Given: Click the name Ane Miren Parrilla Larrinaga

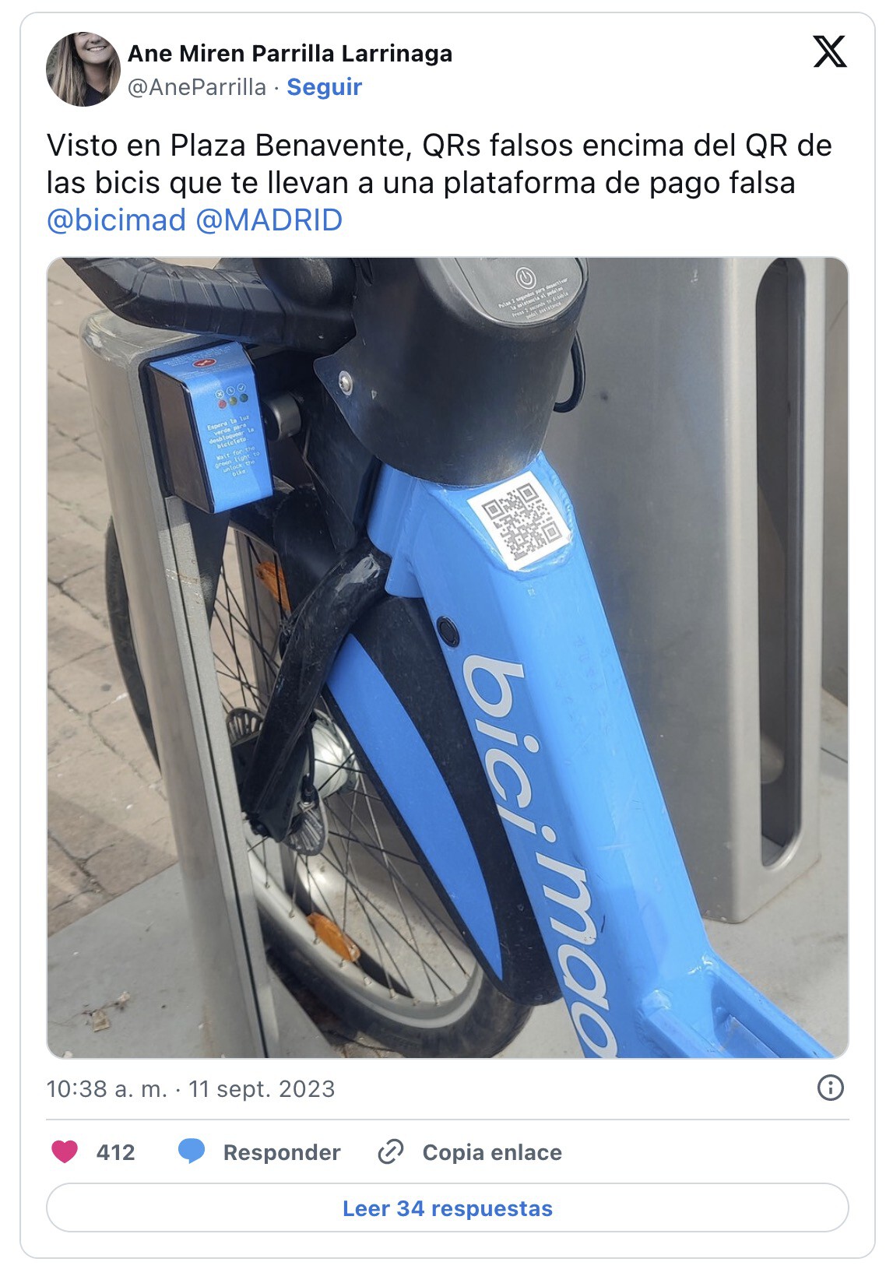Looking at the screenshot, I should tap(290, 54).
